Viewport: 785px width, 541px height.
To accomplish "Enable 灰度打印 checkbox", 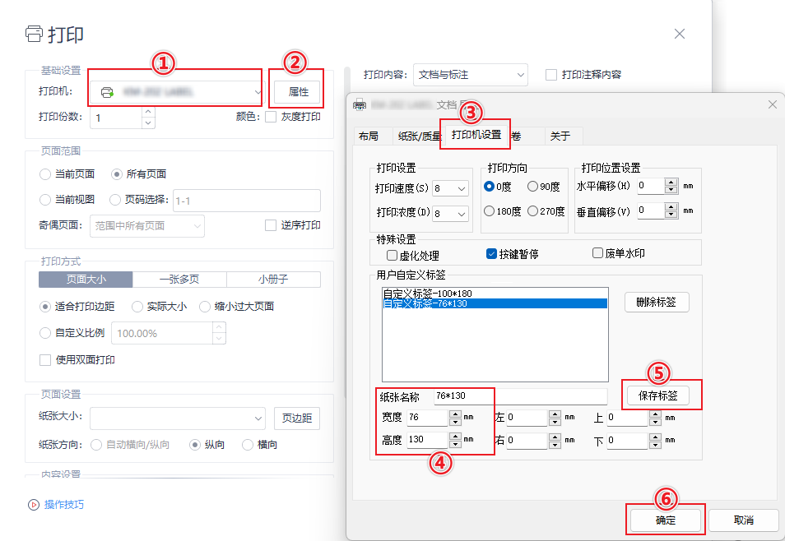I will (271, 117).
